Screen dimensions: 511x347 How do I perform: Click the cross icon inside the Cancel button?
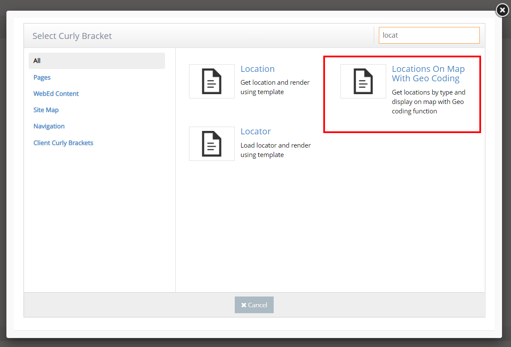244,305
